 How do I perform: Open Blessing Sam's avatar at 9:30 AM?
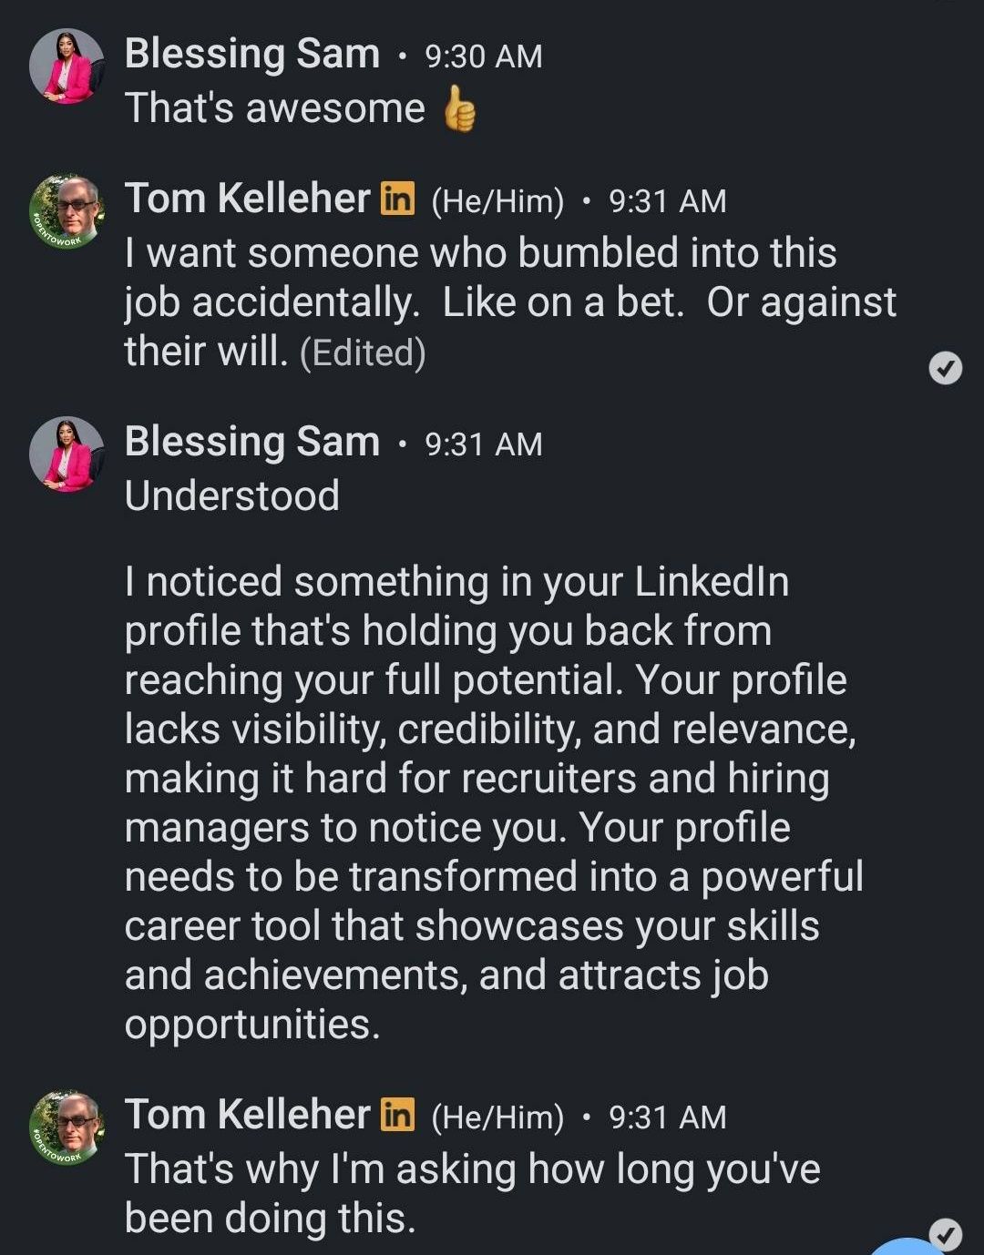[x=67, y=66]
